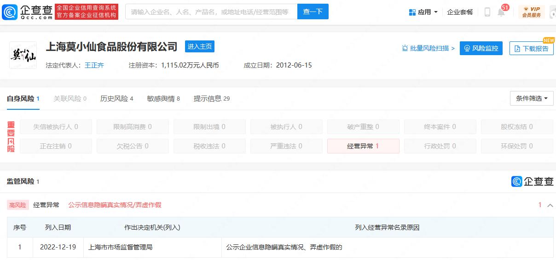Download report via 下载报告 button
Screen dimensions: 556x260
(531, 48)
